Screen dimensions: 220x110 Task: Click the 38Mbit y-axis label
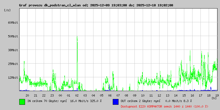click(13, 50)
